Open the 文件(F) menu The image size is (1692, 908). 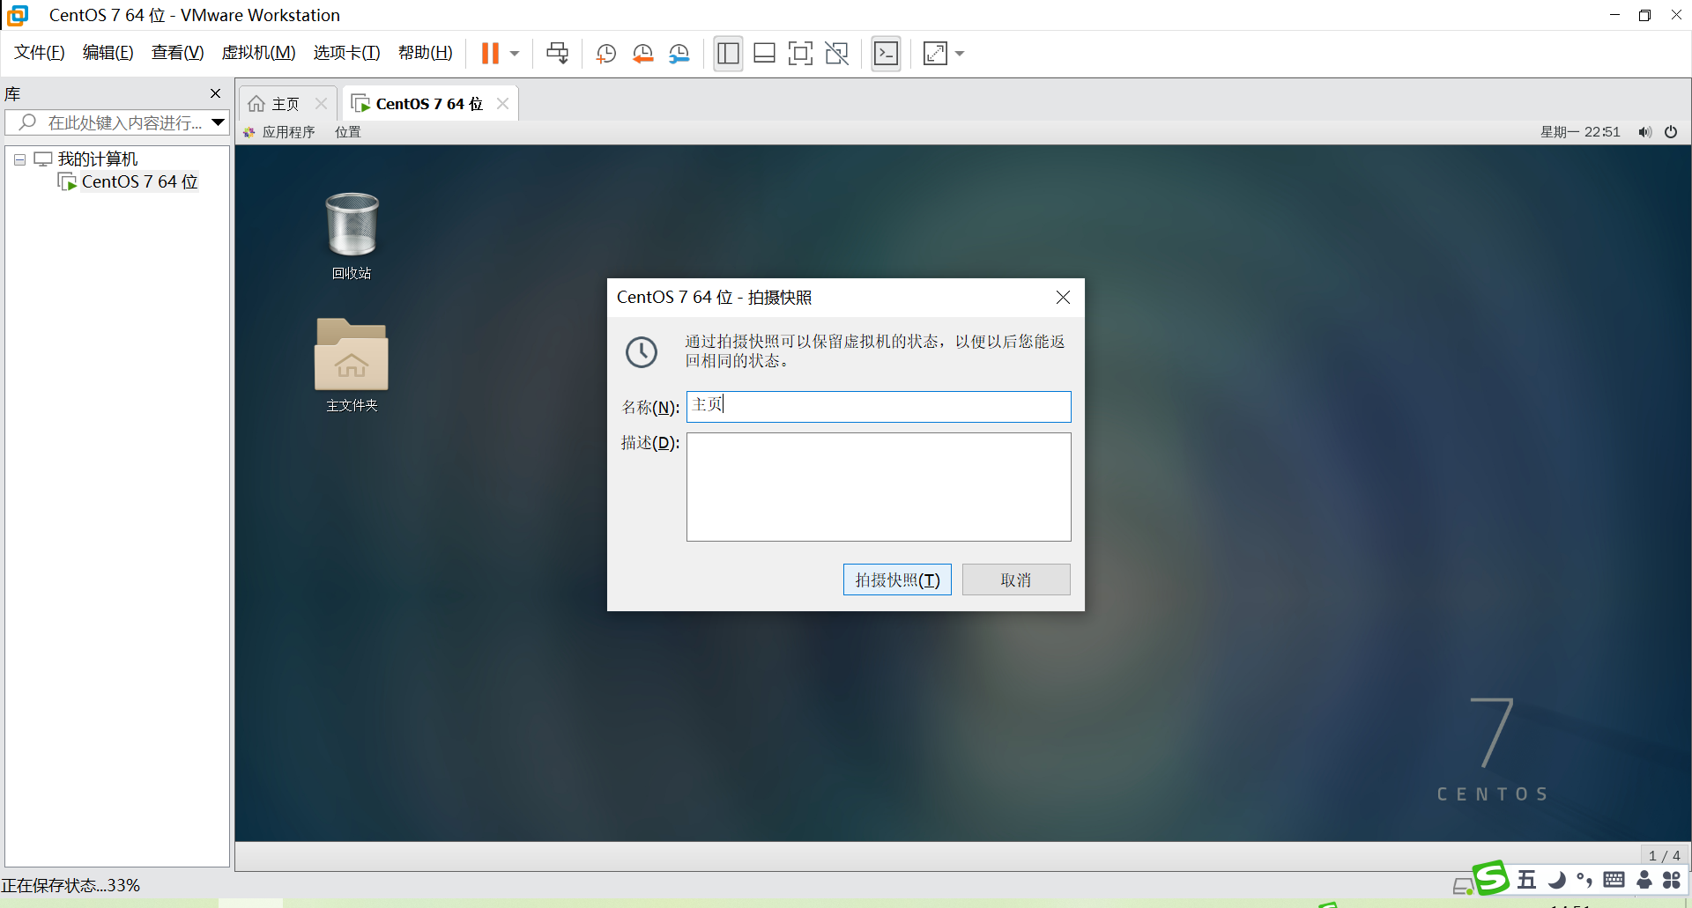[40, 53]
